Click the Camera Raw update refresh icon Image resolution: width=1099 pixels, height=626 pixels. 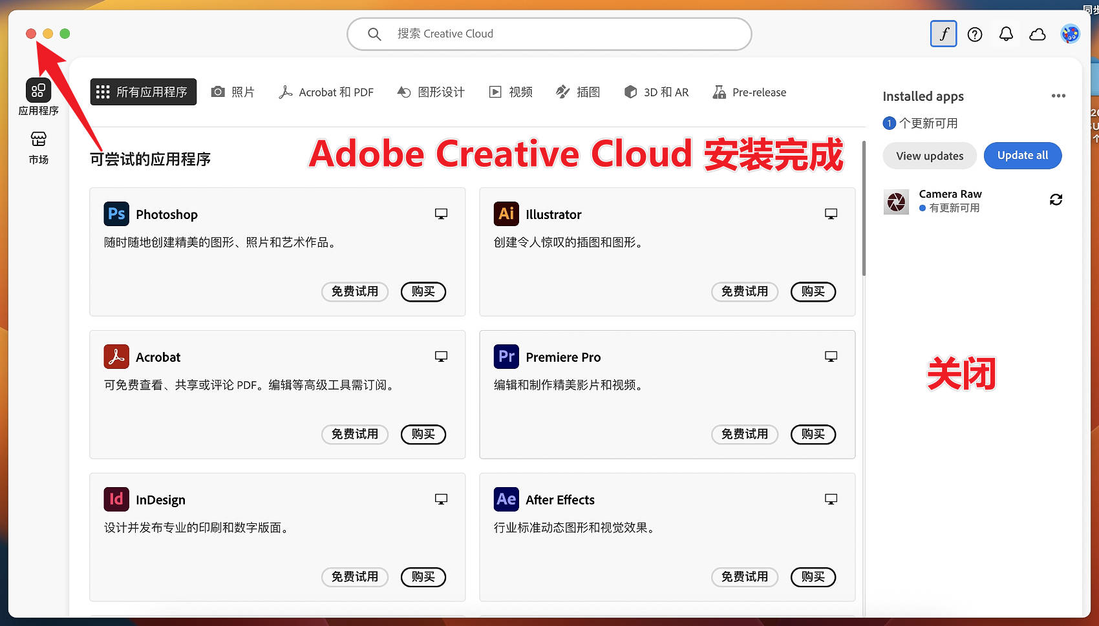pyautogui.click(x=1056, y=200)
